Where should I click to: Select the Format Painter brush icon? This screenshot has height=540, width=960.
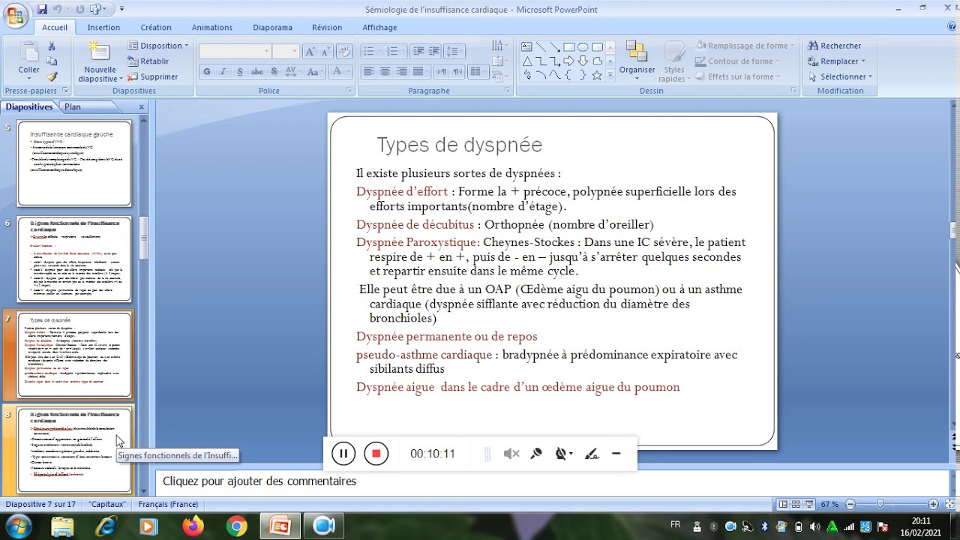[52, 76]
